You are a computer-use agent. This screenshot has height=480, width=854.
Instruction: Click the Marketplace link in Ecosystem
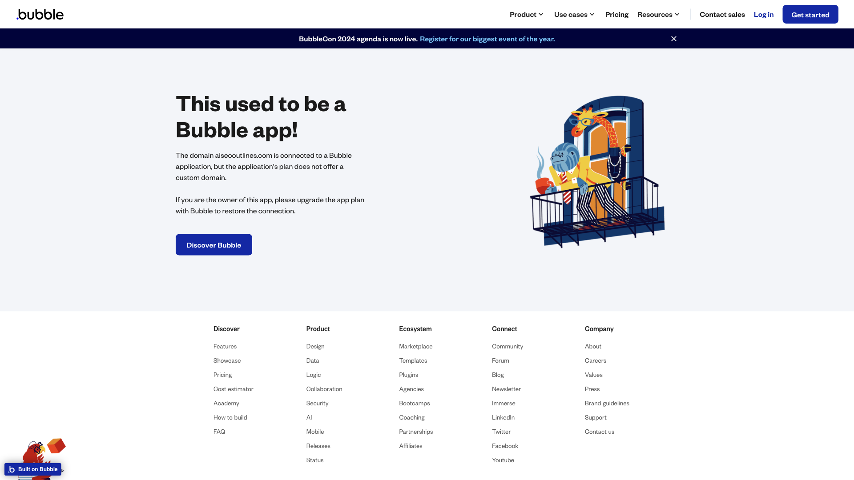tap(415, 346)
